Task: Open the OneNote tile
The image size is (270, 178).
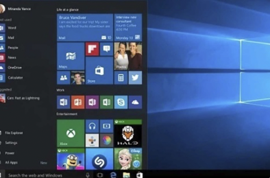Action: 92,102
